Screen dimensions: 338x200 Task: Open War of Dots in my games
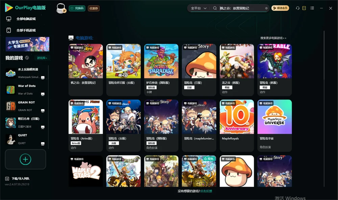pos(26,90)
